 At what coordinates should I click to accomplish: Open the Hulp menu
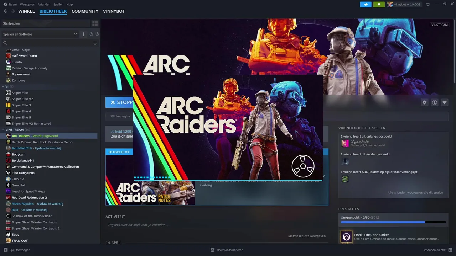(x=69, y=4)
